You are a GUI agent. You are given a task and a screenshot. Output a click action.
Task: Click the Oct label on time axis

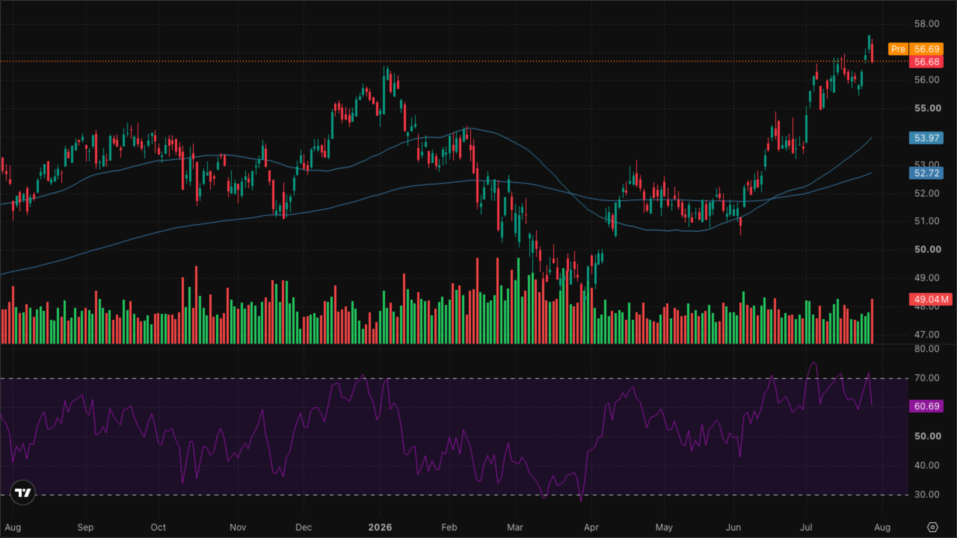point(158,527)
